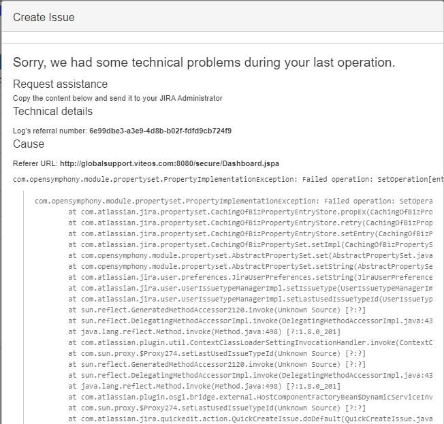Click the JiraUserPreferences.setString trace line

[251, 278]
